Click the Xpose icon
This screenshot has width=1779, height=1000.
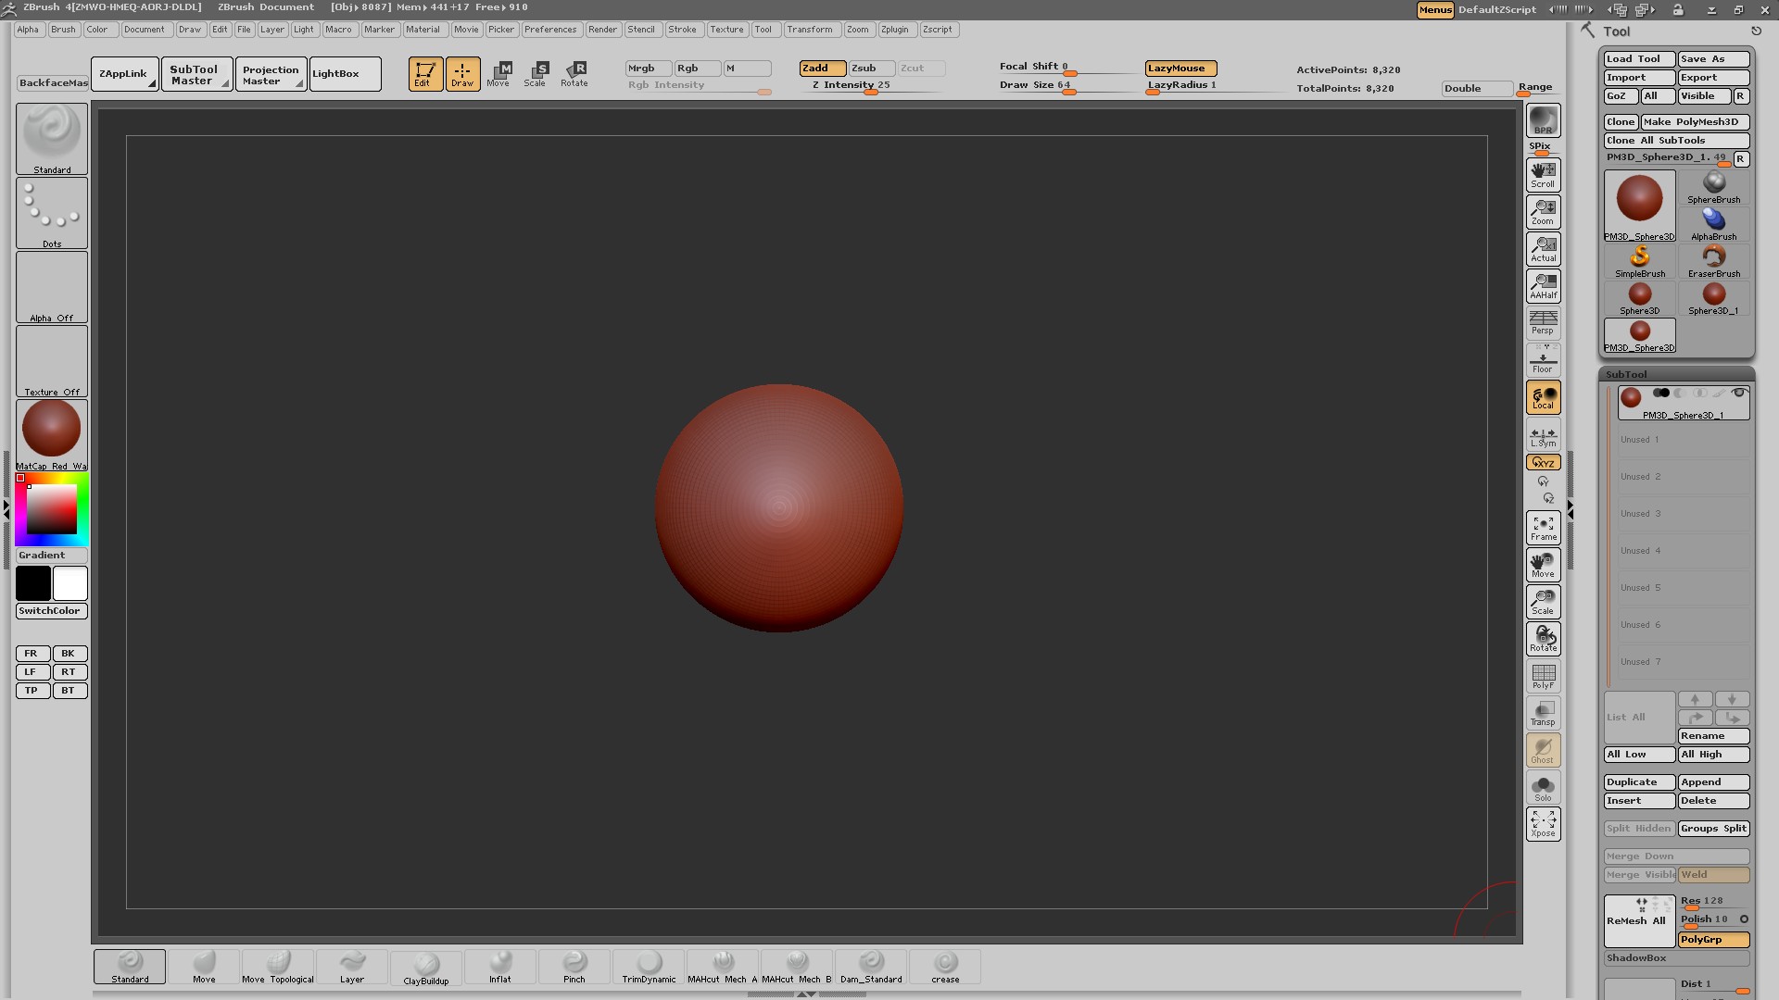1543,823
